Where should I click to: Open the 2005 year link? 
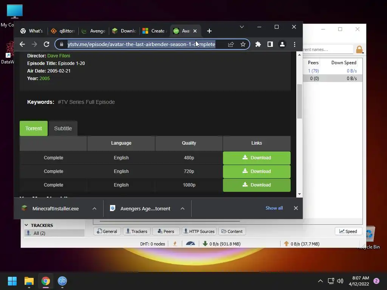click(45, 79)
